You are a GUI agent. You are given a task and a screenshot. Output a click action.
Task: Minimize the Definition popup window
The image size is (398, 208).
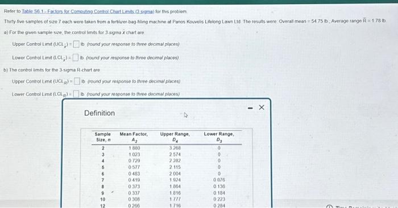[x=250, y=108]
